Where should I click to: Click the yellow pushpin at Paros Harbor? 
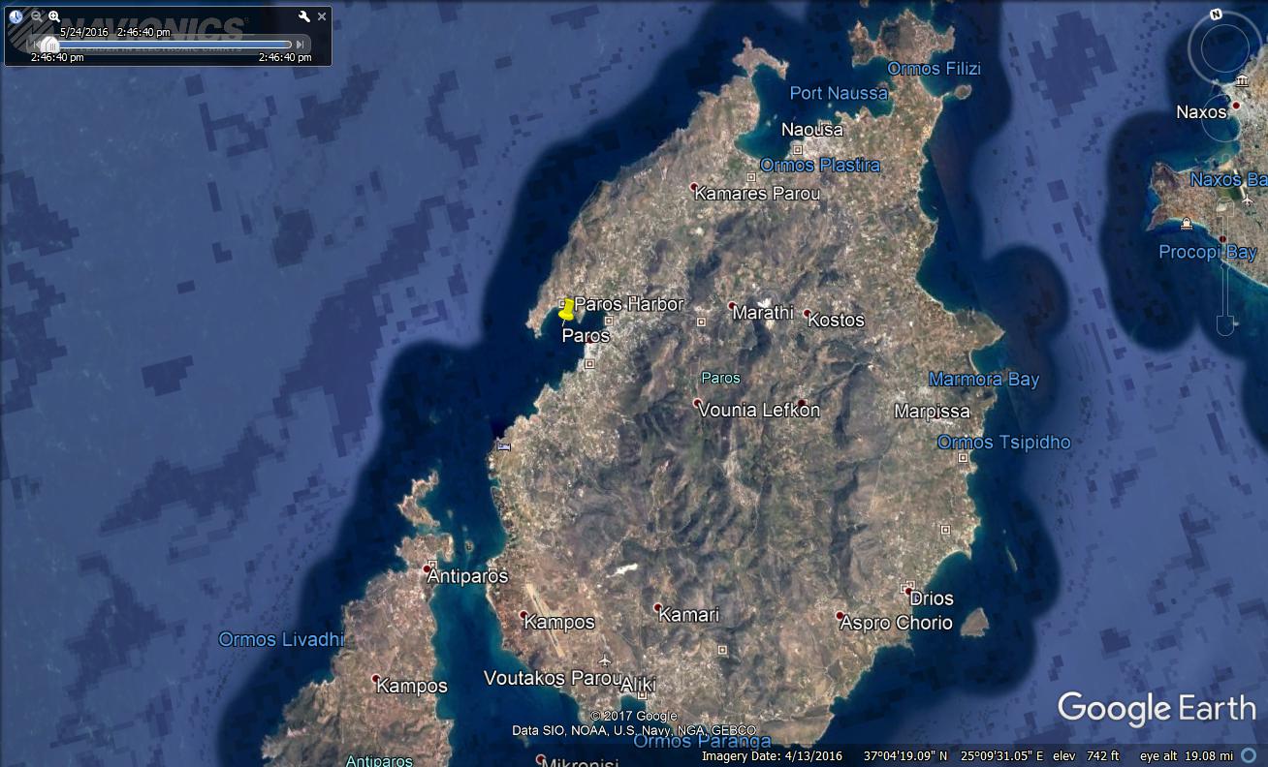(566, 311)
